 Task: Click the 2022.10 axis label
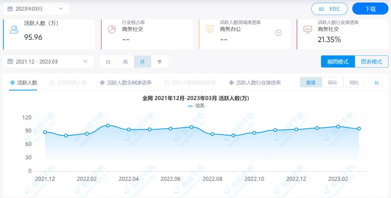(x=255, y=179)
